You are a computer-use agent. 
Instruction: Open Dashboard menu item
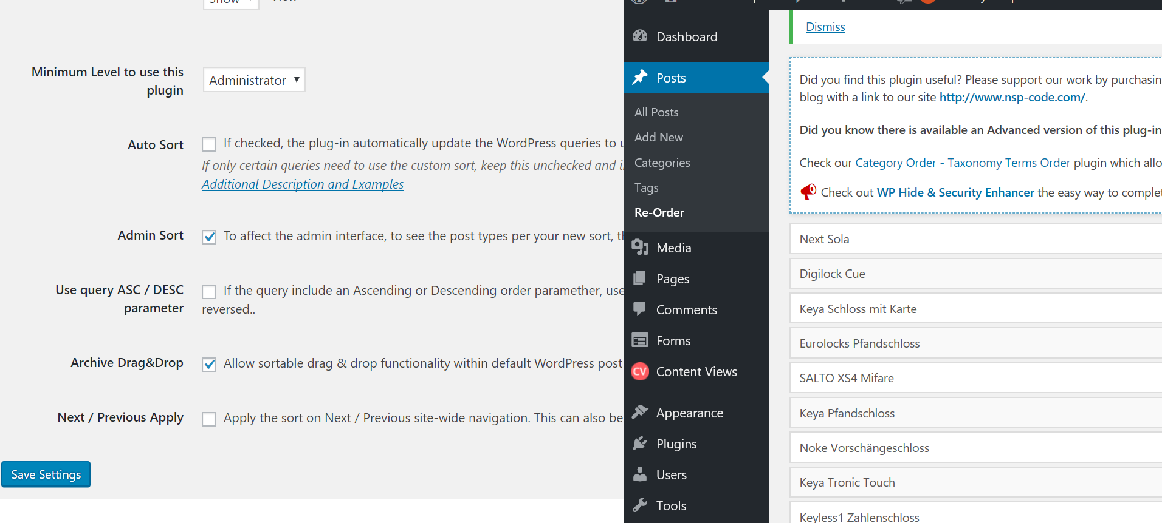(696, 36)
